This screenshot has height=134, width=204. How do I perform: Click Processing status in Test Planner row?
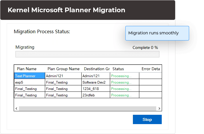[x=125, y=76]
